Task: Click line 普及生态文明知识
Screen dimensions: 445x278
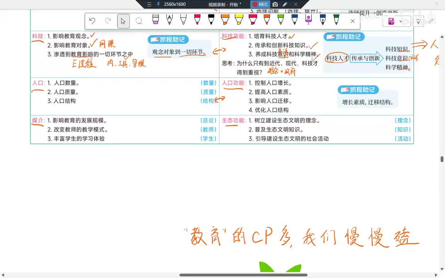Action: pyautogui.click(x=276, y=130)
